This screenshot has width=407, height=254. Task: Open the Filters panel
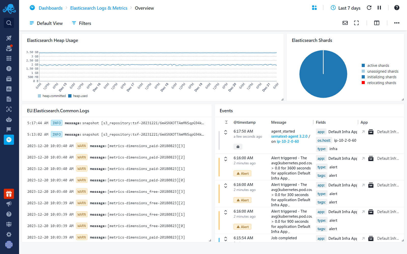pos(81,23)
